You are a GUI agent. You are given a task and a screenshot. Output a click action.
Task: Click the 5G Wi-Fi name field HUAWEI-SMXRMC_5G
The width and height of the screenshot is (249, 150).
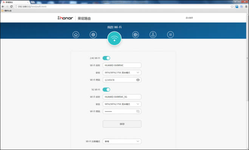tap(122, 97)
